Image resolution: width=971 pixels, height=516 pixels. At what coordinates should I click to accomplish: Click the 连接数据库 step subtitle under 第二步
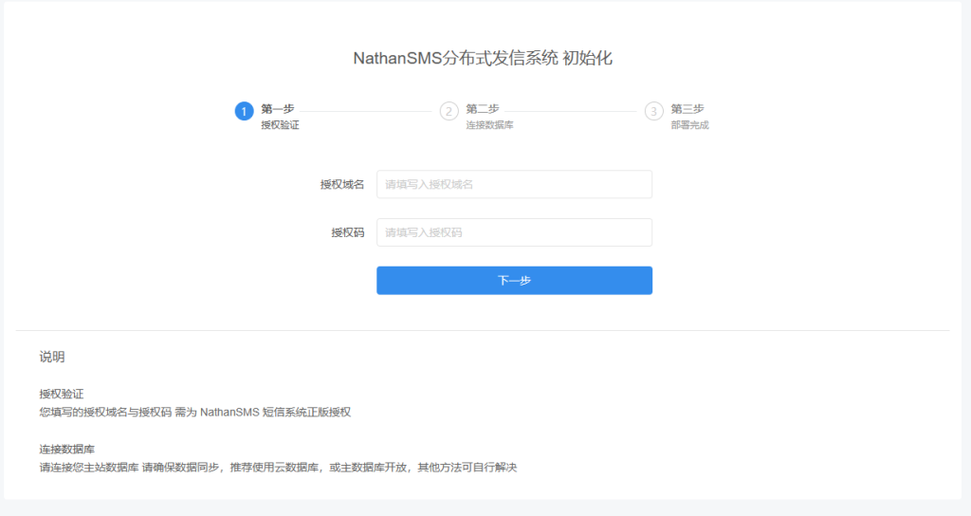coord(489,125)
